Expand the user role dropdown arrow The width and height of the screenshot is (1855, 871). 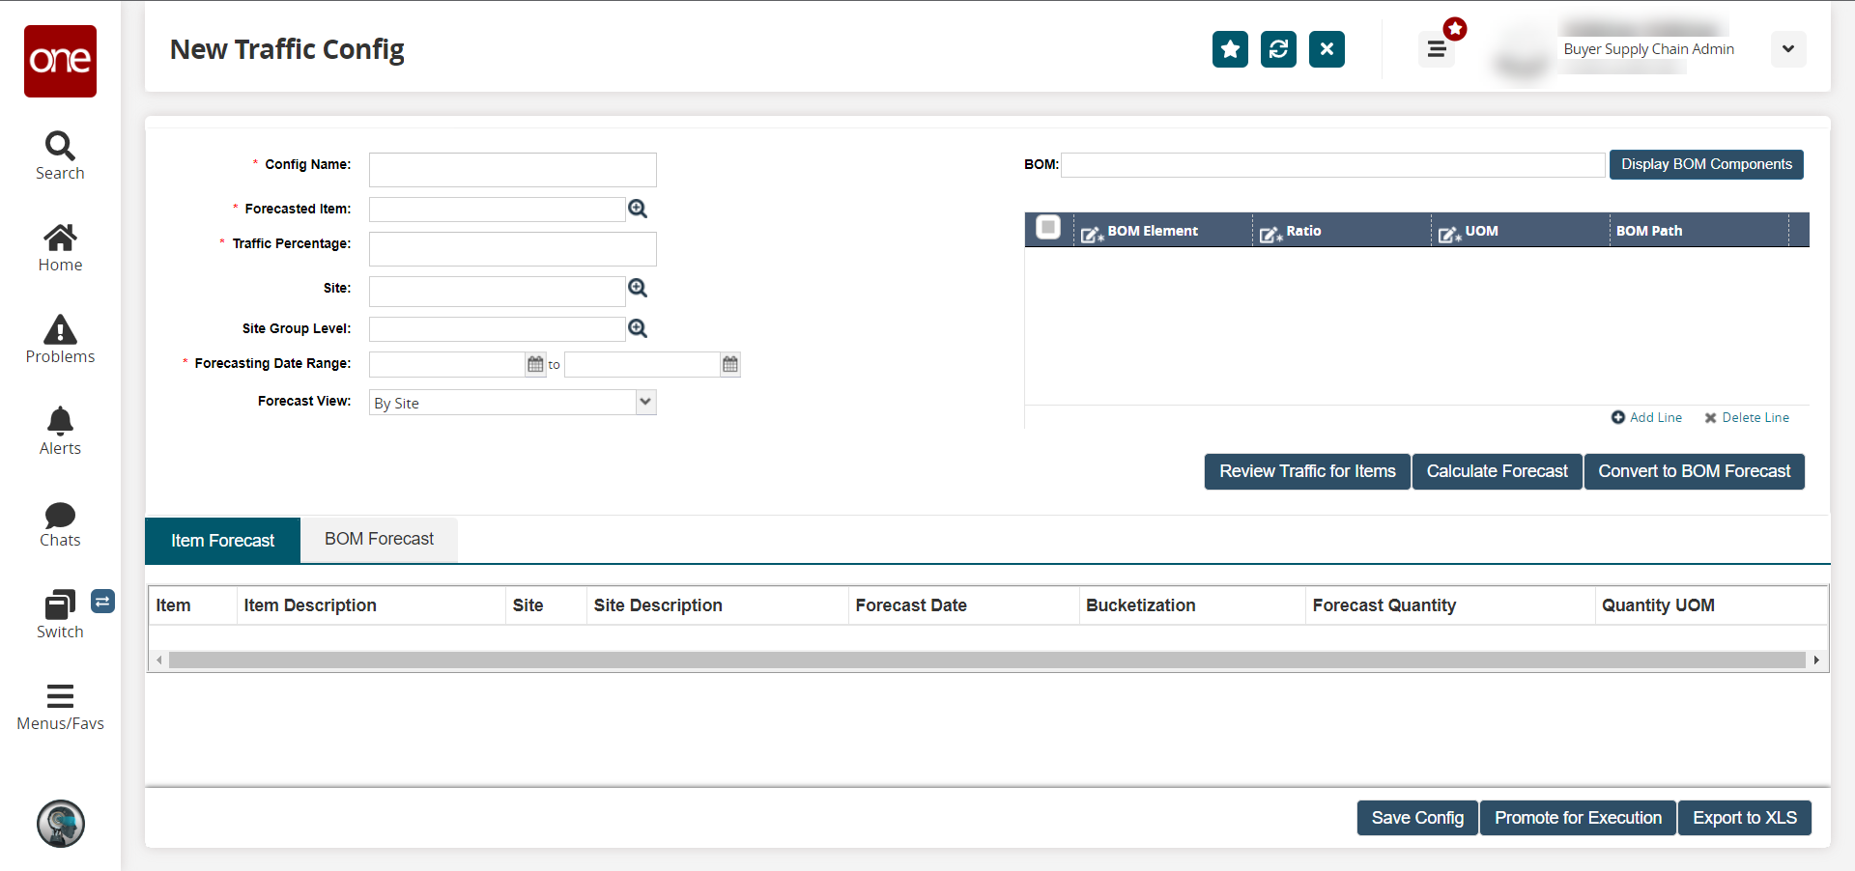[1788, 49]
